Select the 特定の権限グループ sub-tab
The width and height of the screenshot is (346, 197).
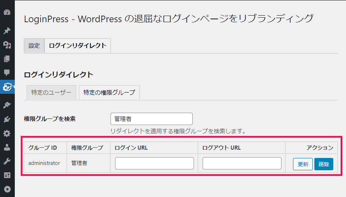109,92
